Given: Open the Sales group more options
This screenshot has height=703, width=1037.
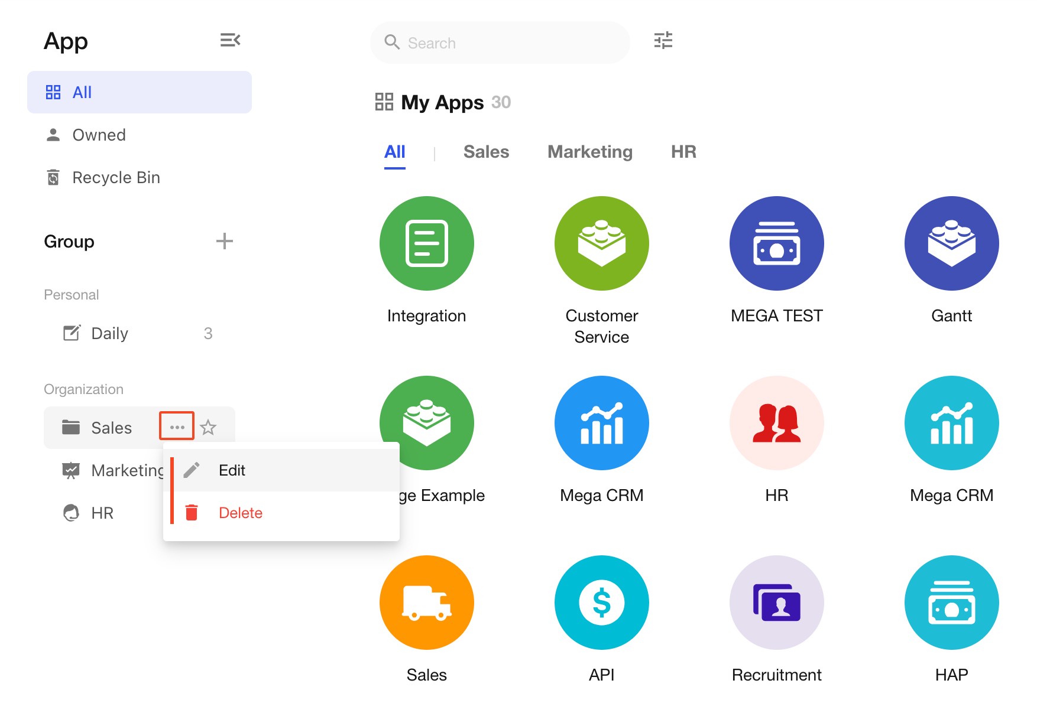Looking at the screenshot, I should pyautogui.click(x=177, y=427).
